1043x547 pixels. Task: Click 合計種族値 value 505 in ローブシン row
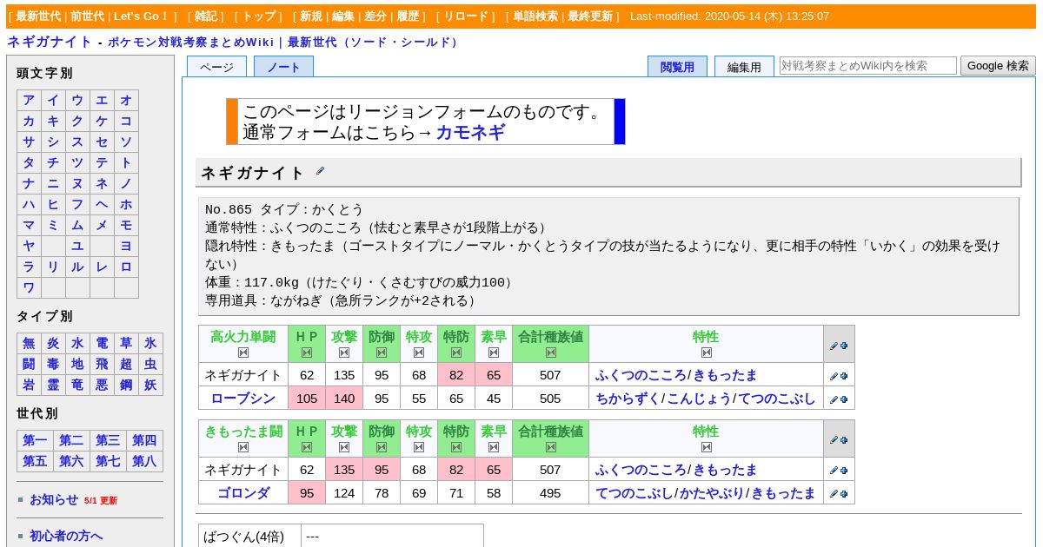coord(550,399)
